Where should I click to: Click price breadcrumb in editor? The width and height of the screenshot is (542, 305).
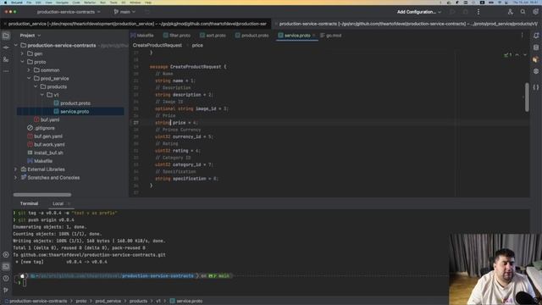tap(197, 45)
